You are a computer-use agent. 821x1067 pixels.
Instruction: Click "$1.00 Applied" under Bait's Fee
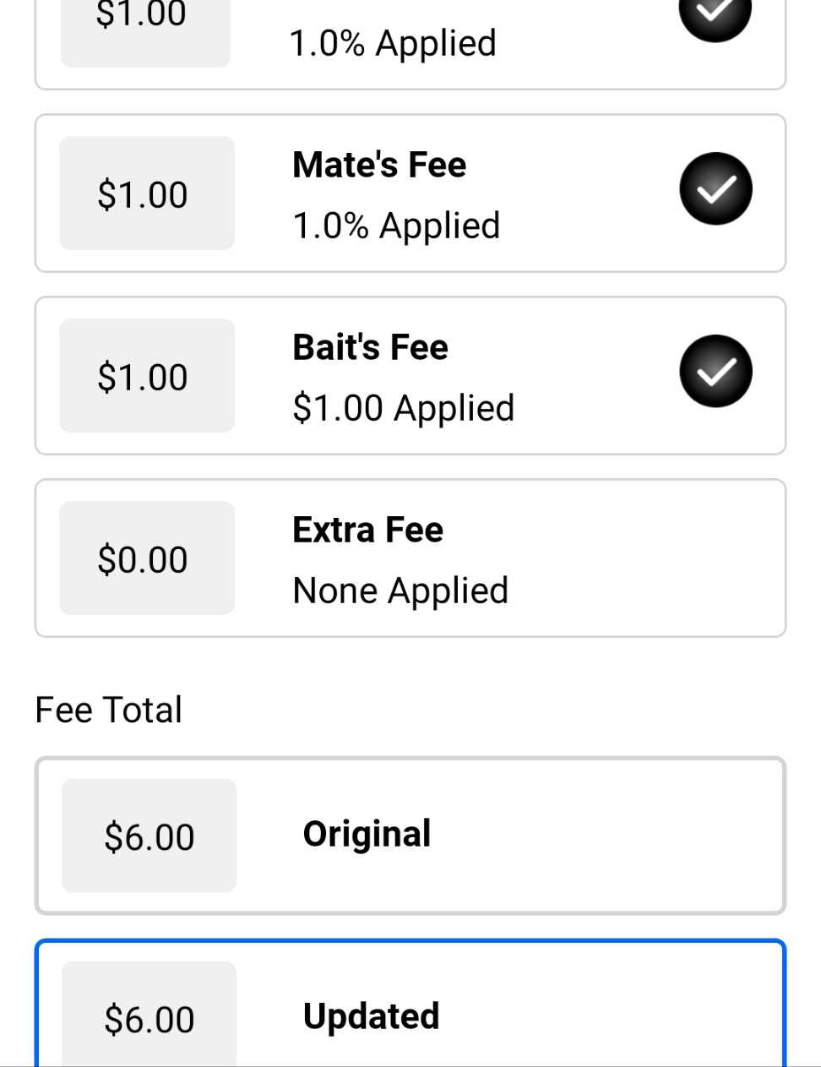point(403,408)
